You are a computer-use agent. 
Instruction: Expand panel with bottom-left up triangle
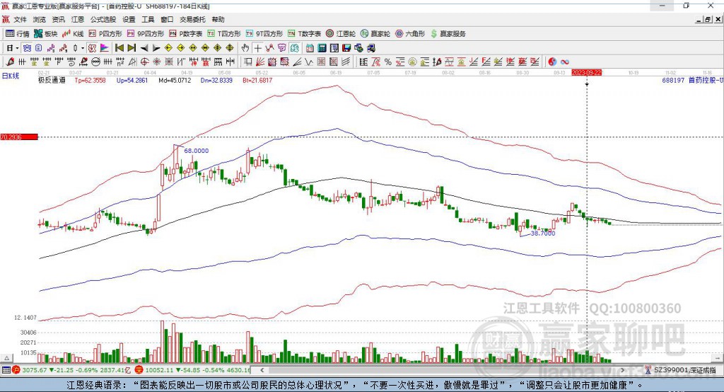click(6, 358)
